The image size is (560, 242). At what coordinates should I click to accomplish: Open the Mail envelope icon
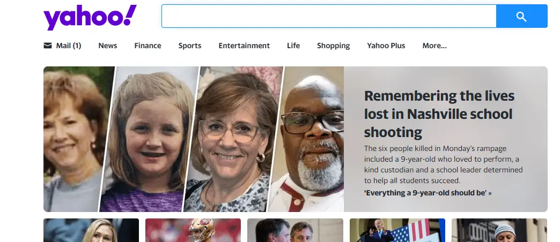(48, 46)
